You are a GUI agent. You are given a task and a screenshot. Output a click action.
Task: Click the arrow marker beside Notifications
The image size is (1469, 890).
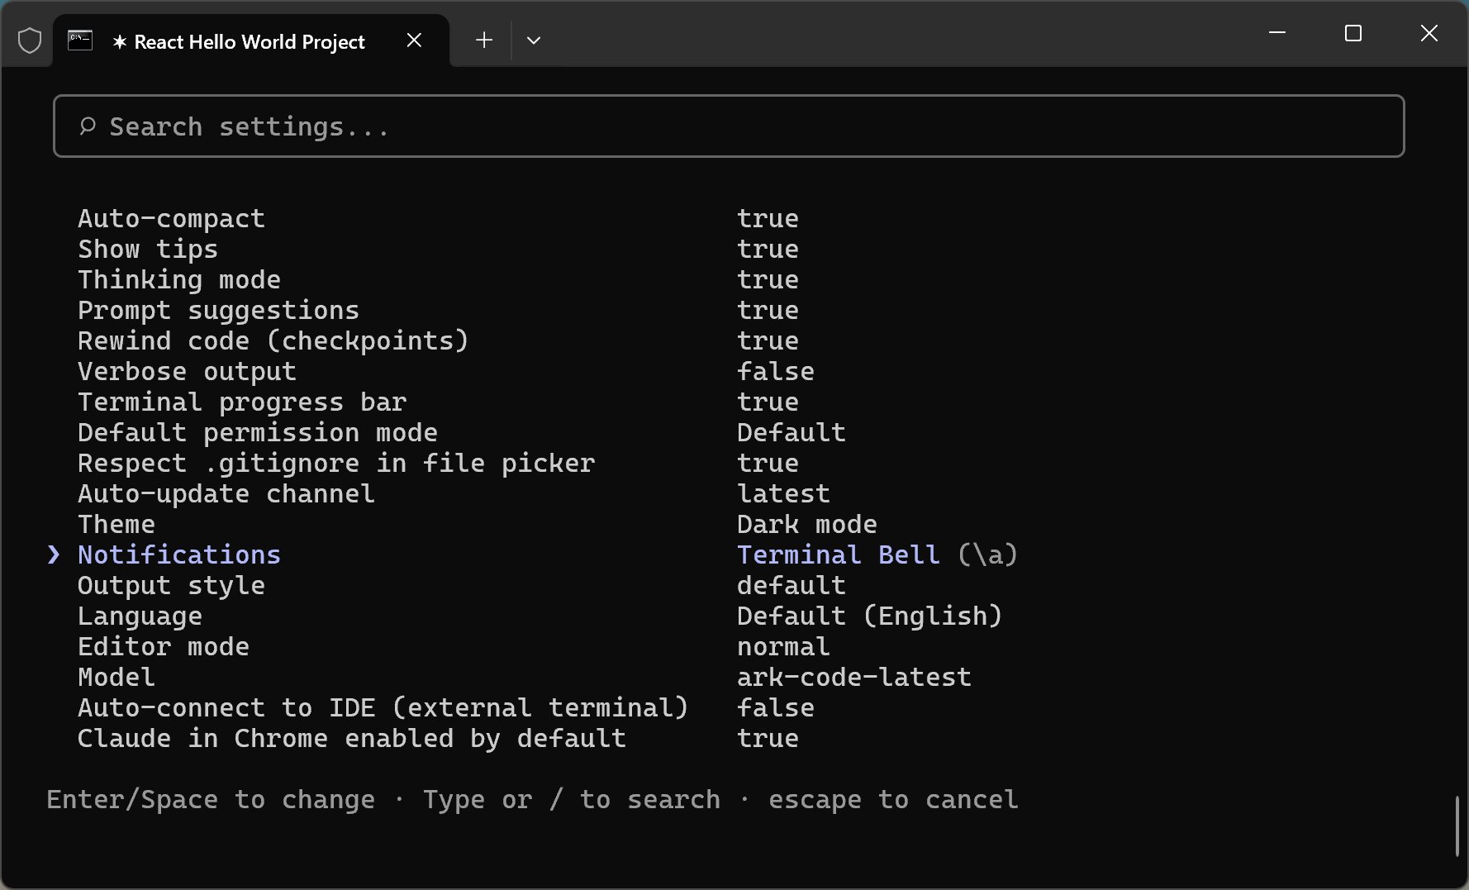coord(54,554)
